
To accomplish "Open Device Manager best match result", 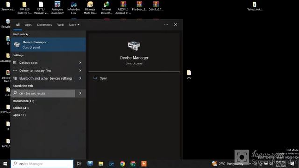I will [x=48, y=45].
